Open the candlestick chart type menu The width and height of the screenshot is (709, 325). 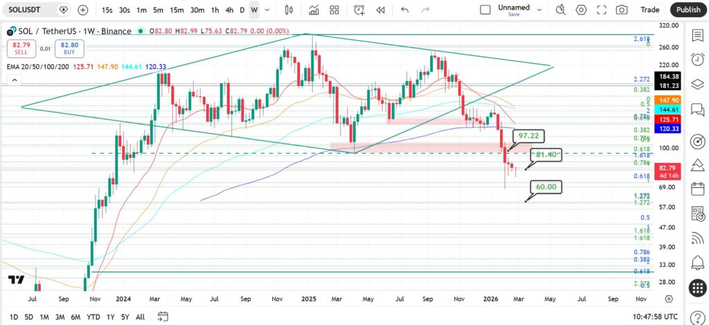(289, 10)
